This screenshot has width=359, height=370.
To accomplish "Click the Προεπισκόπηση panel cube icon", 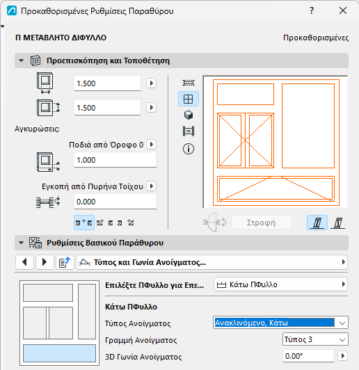I will pos(35,61).
